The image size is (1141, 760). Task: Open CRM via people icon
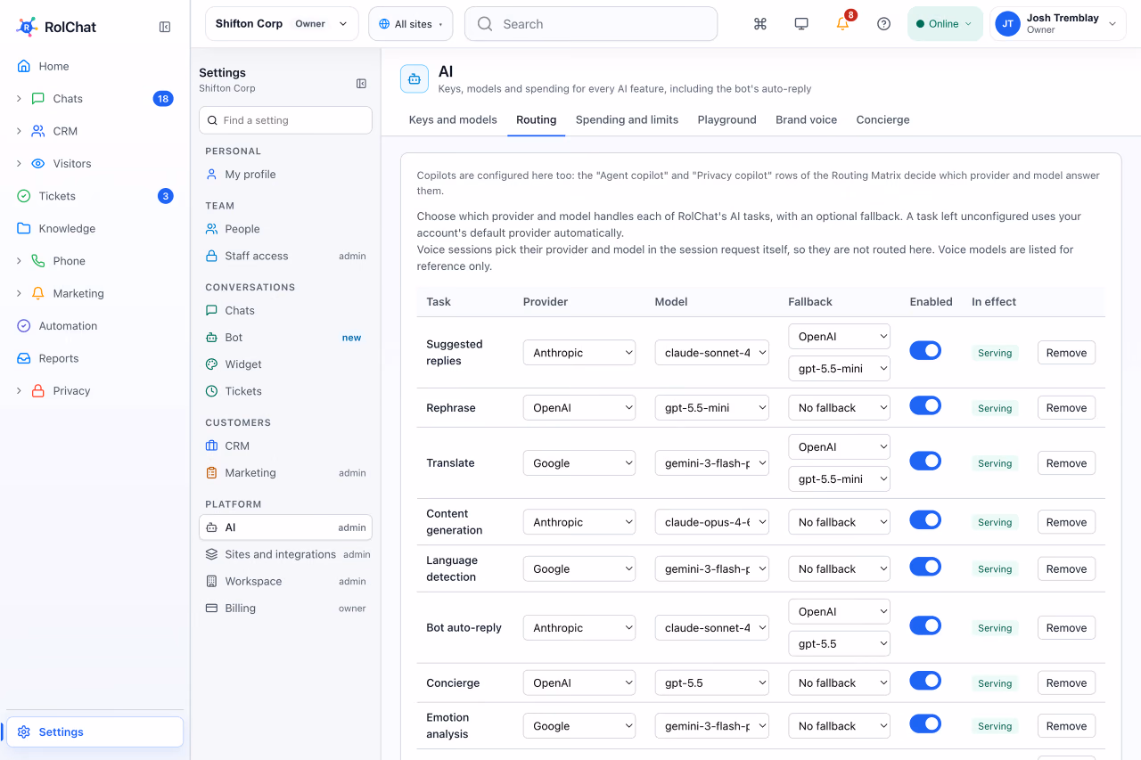coord(38,131)
